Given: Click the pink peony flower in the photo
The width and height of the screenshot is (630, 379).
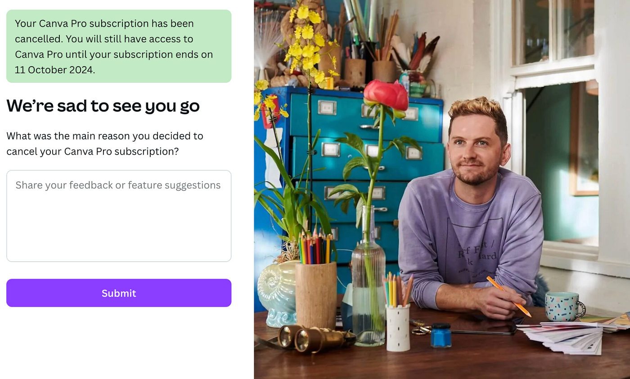Looking at the screenshot, I should click(386, 94).
